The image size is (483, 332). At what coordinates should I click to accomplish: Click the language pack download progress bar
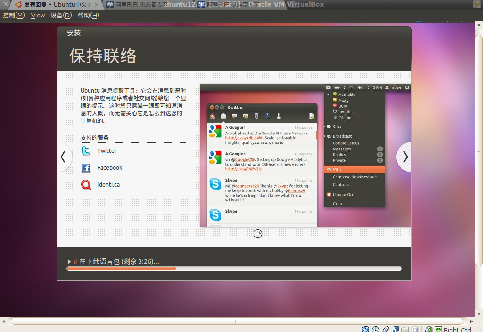[x=234, y=269]
